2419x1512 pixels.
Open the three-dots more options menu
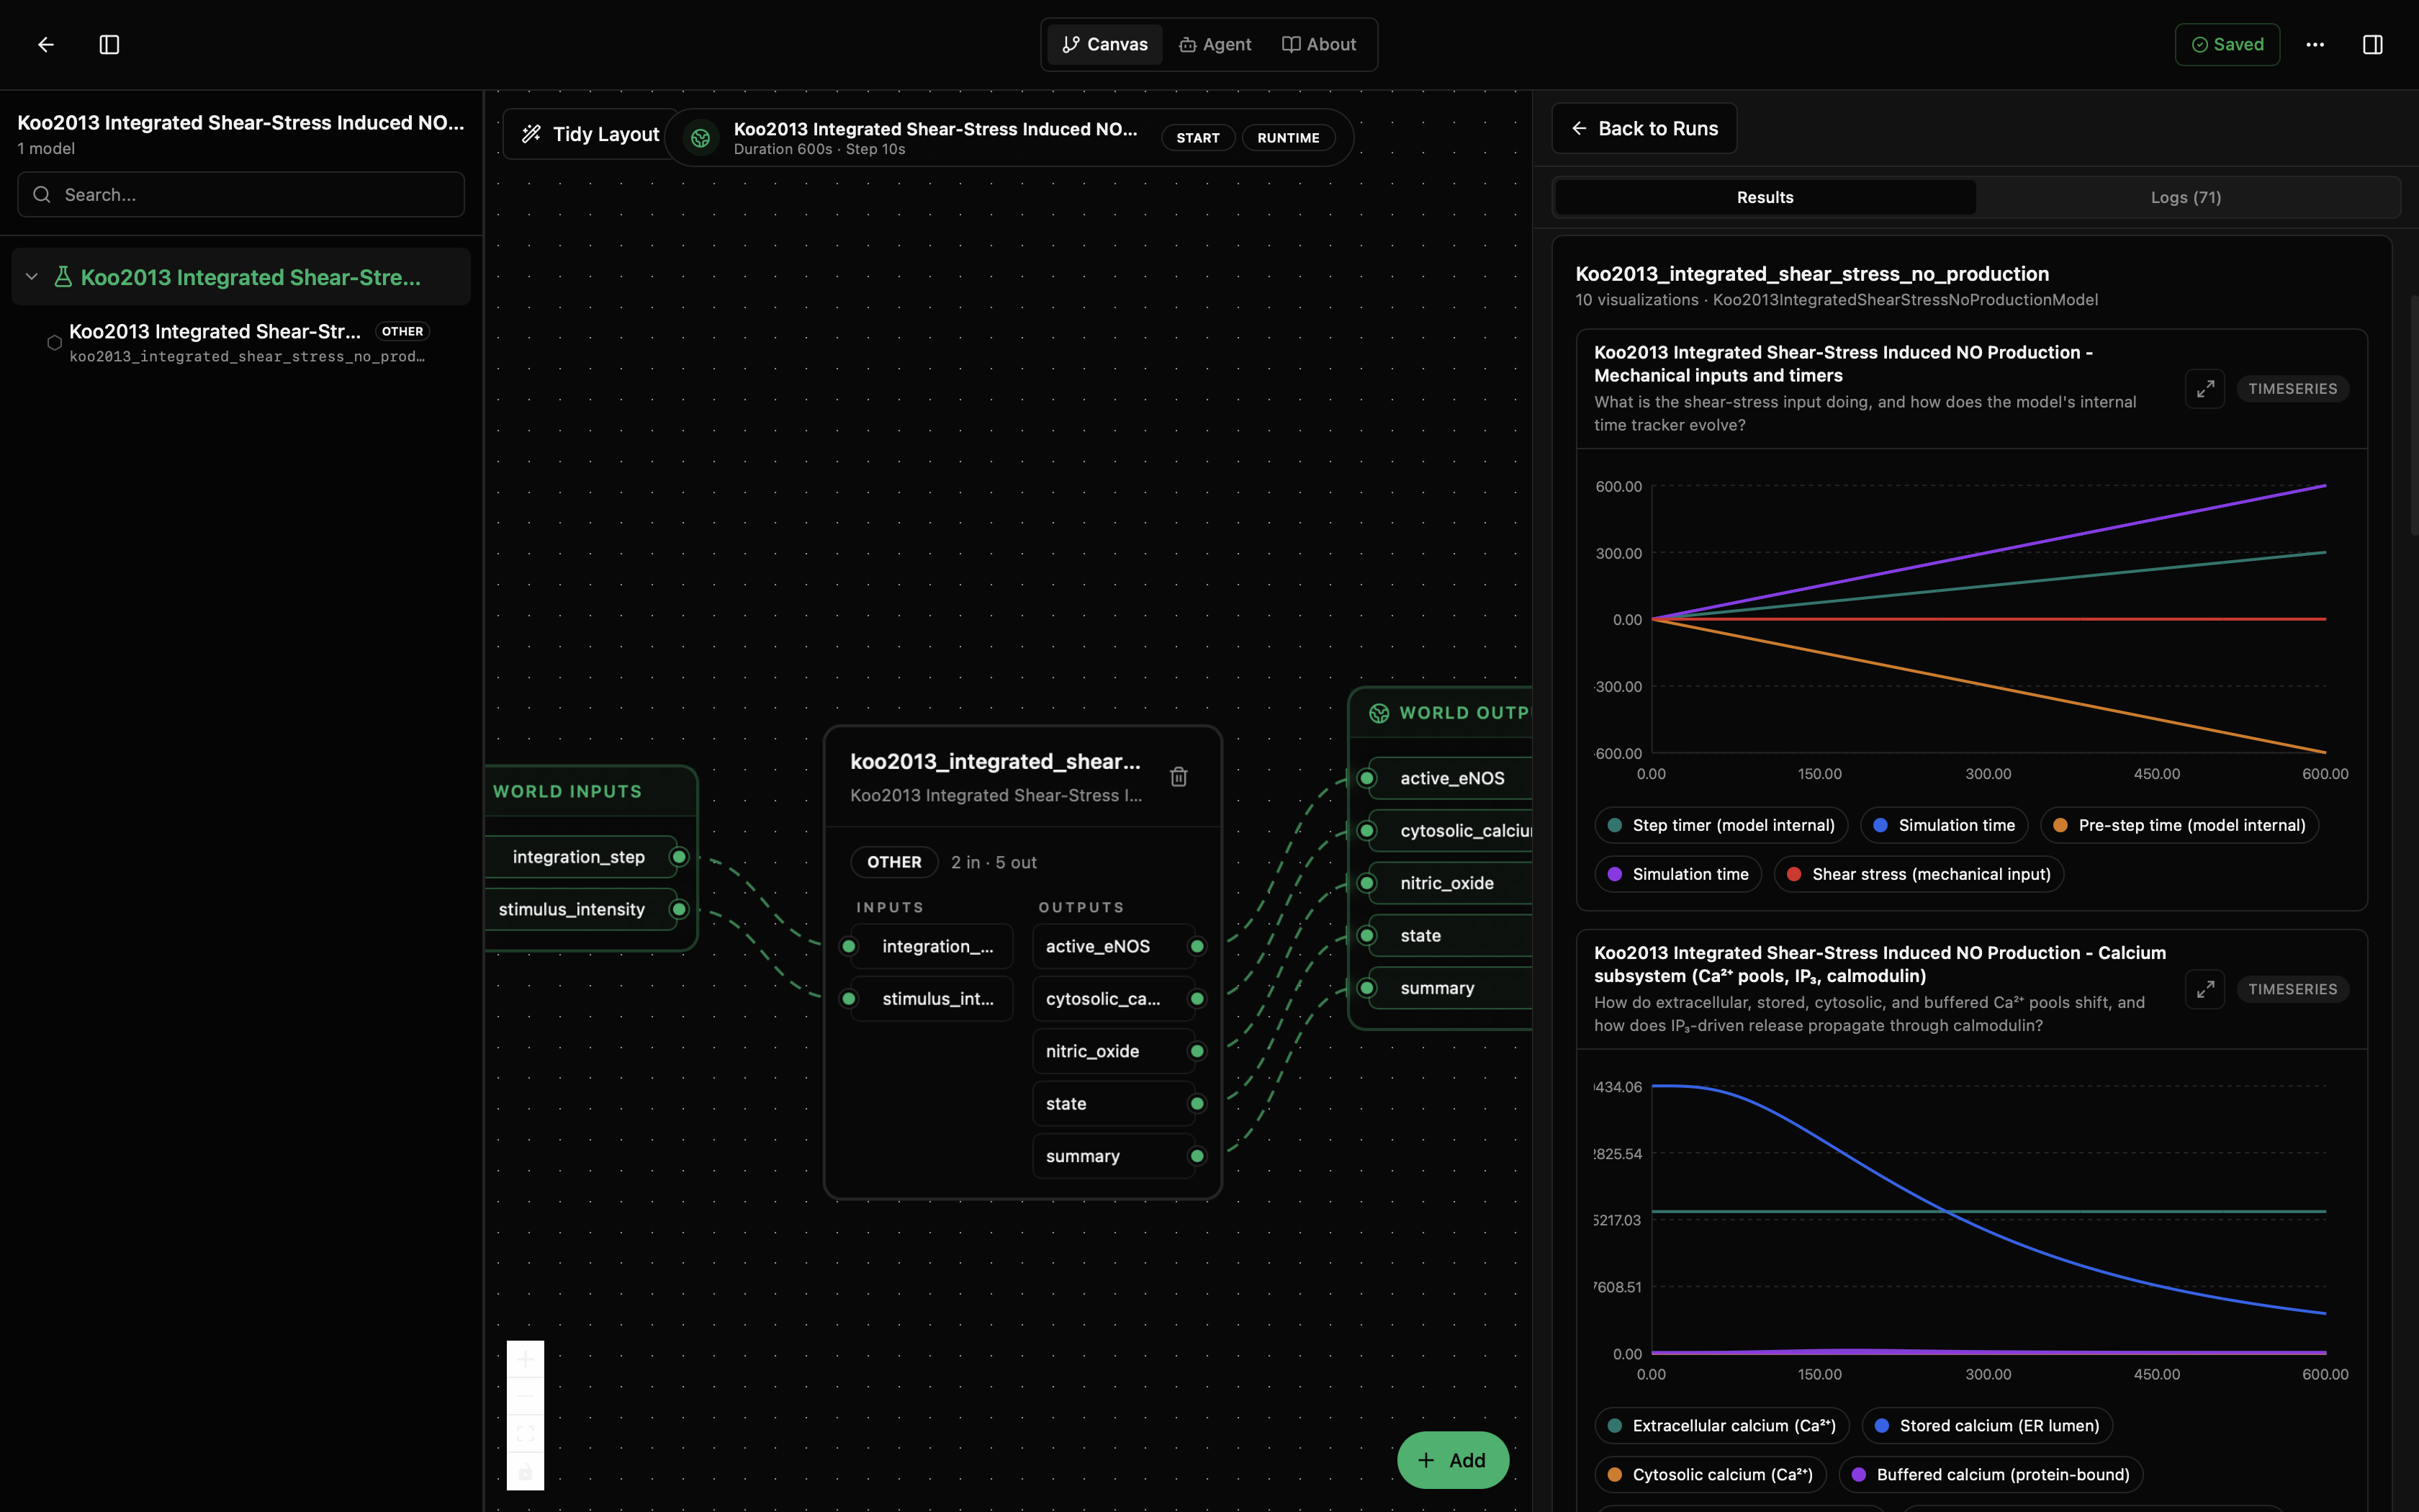coord(2315,44)
